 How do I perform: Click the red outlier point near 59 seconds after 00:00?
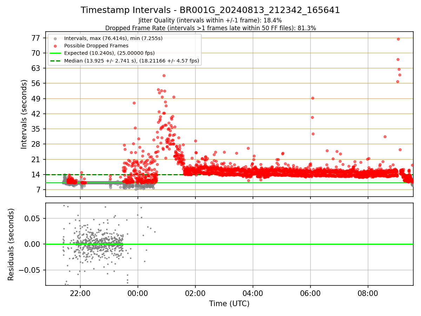point(164,75)
